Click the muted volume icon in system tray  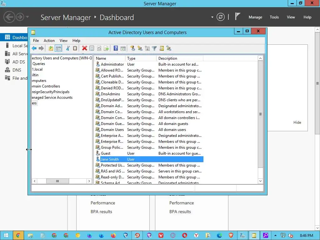[291, 236]
